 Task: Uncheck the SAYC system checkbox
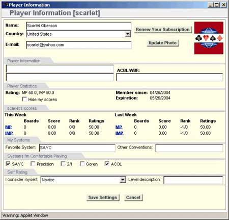[x=8, y=164]
